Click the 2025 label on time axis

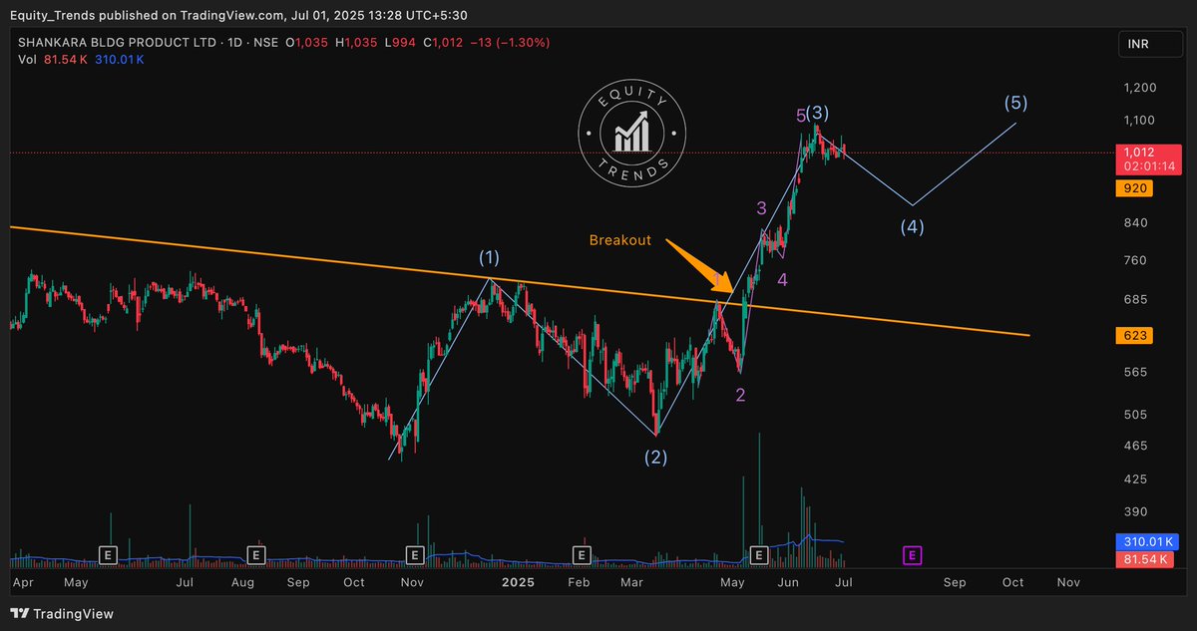click(x=519, y=581)
